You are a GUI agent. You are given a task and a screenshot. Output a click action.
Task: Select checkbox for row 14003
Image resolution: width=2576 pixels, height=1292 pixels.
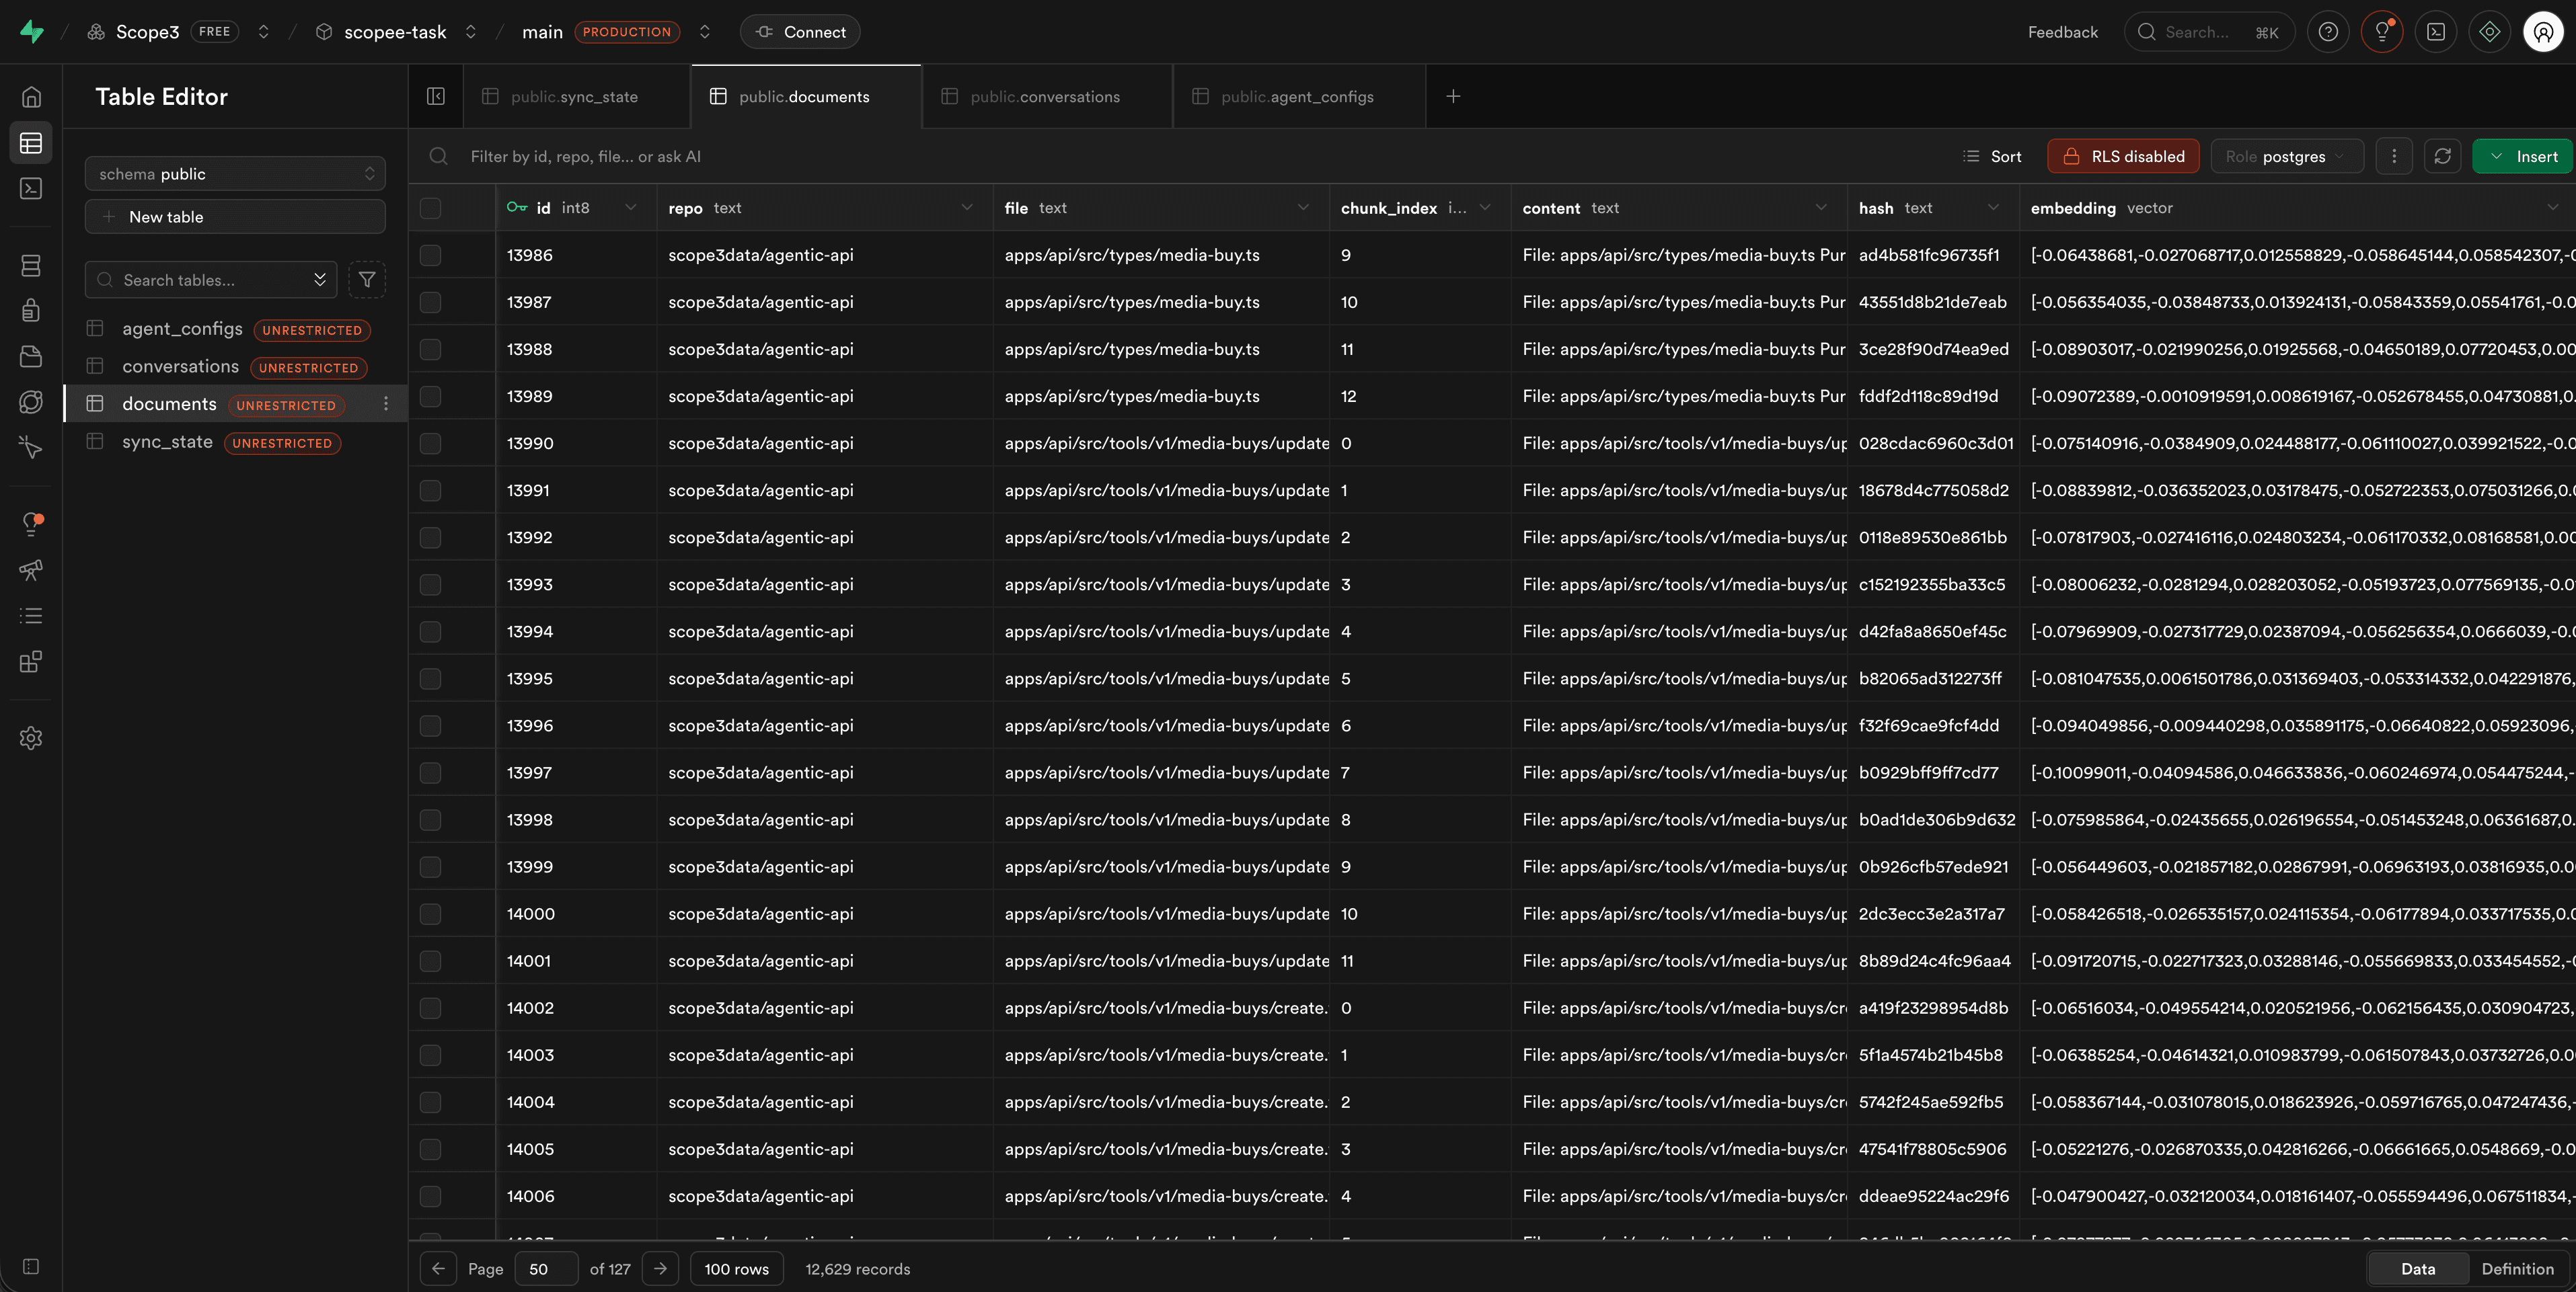[x=430, y=1055]
